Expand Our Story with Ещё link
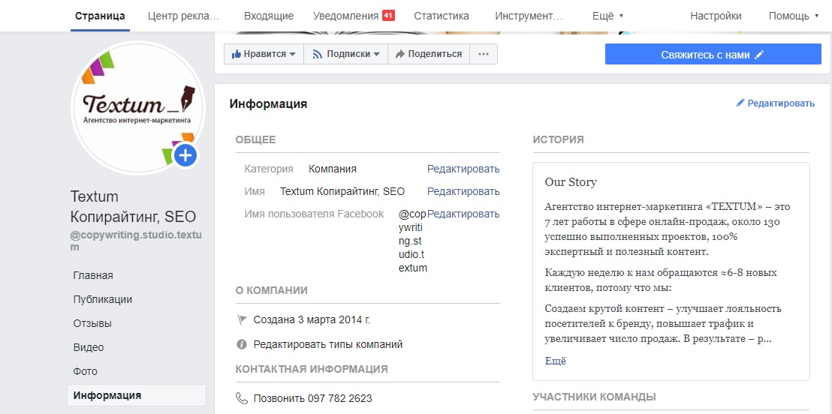 click(x=556, y=361)
